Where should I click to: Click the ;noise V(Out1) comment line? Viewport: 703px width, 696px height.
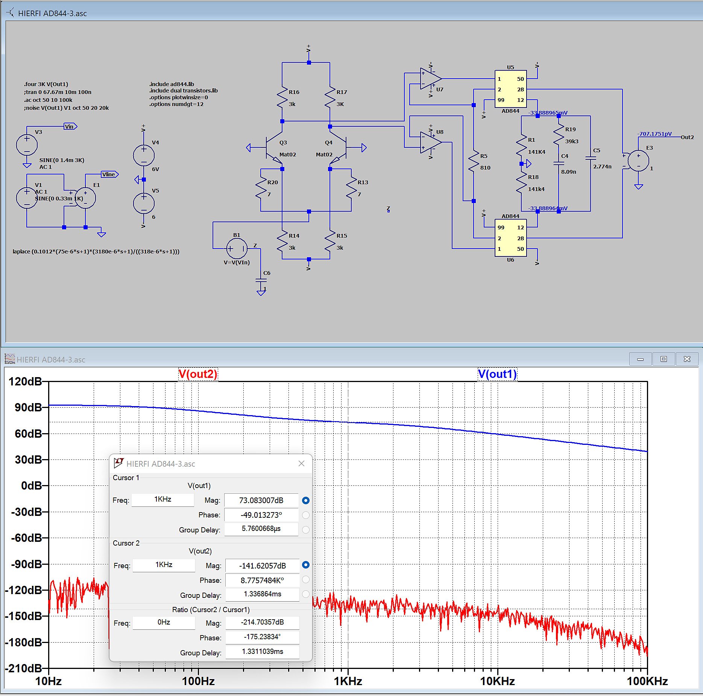click(x=66, y=108)
